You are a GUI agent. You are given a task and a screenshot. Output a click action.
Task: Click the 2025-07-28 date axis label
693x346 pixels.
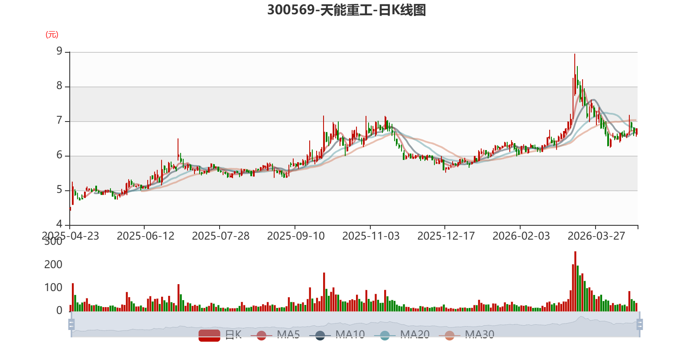[220, 236]
